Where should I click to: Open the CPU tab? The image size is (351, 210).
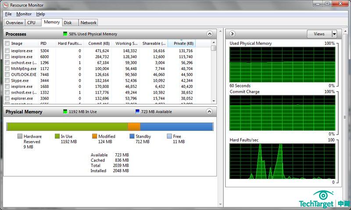click(31, 22)
